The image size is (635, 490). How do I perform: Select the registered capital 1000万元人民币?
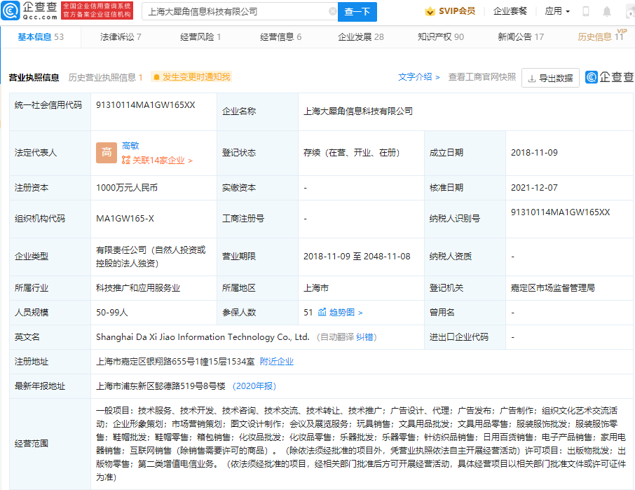(127, 187)
